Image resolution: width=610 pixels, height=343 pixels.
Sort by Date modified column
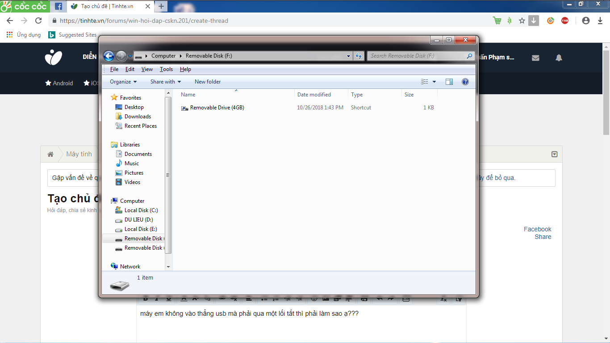click(322, 95)
